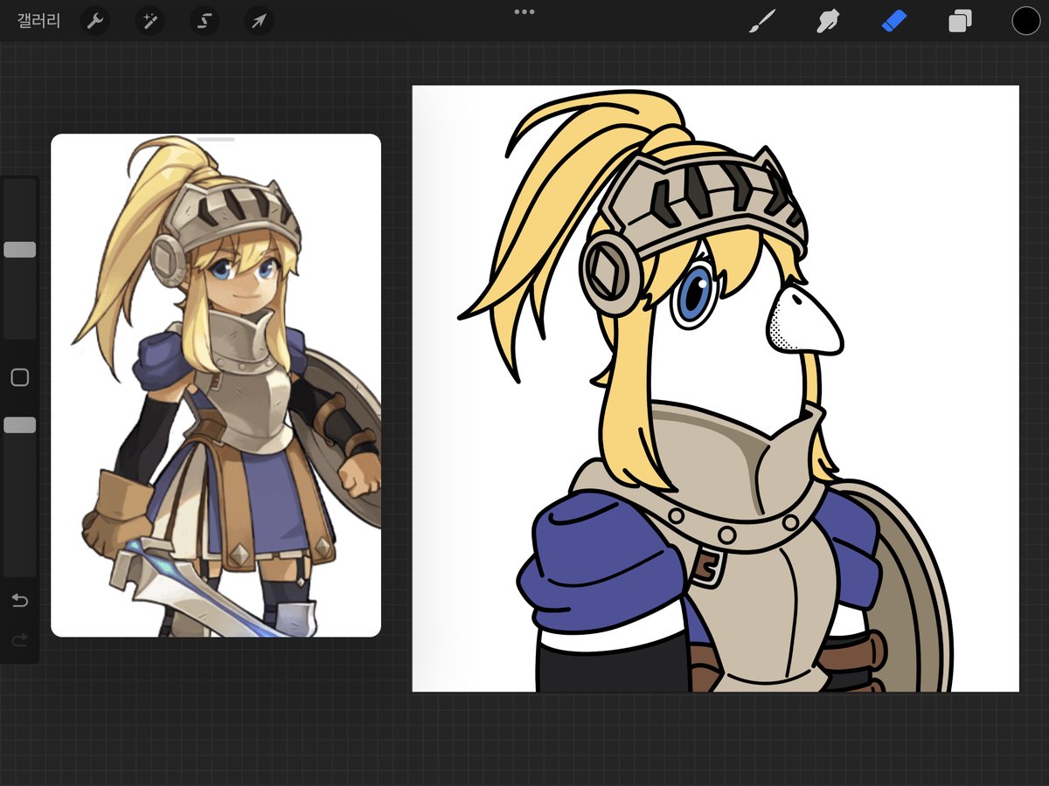Image resolution: width=1049 pixels, height=786 pixels.
Task: Open the 갤러리 gallery
Action: [39, 21]
